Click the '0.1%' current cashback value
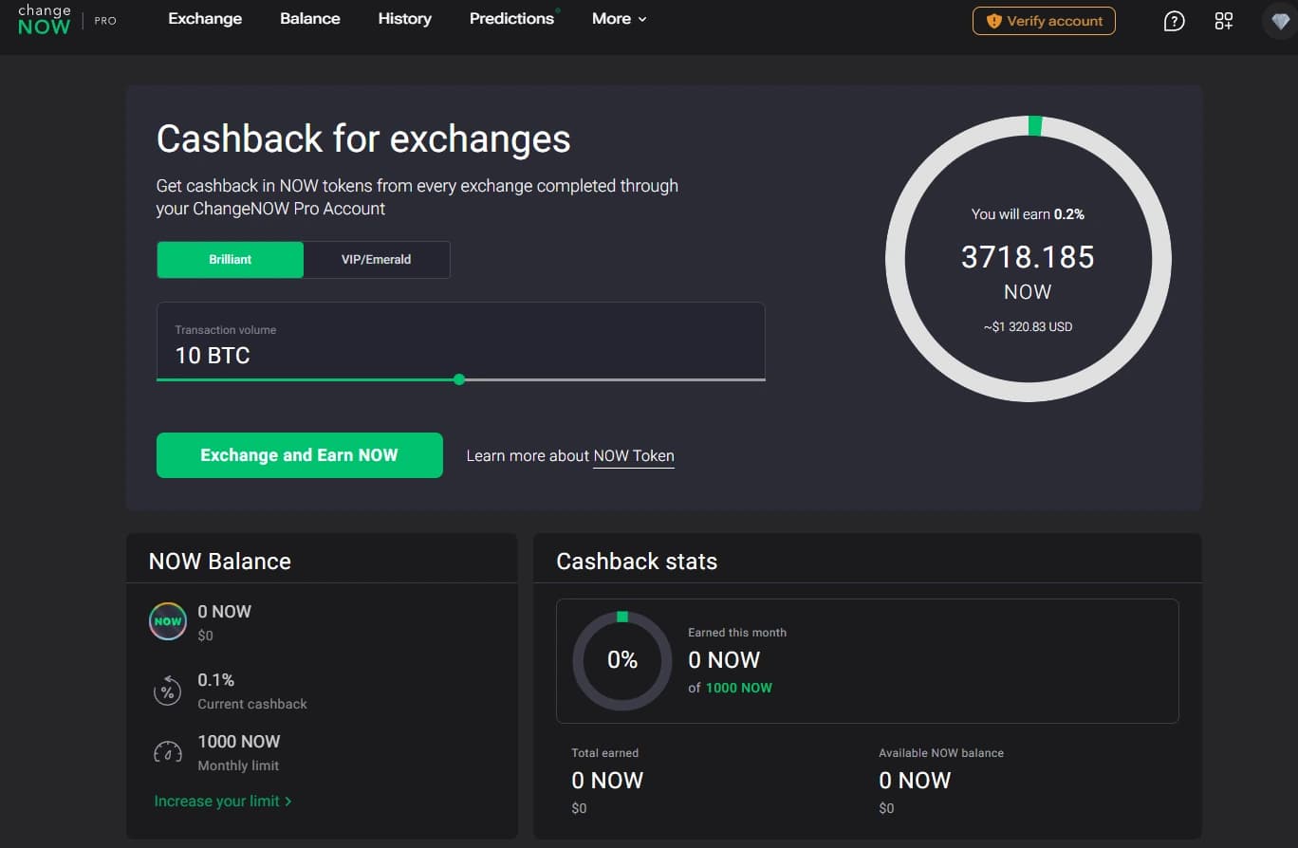This screenshot has height=848, width=1298. (x=216, y=680)
